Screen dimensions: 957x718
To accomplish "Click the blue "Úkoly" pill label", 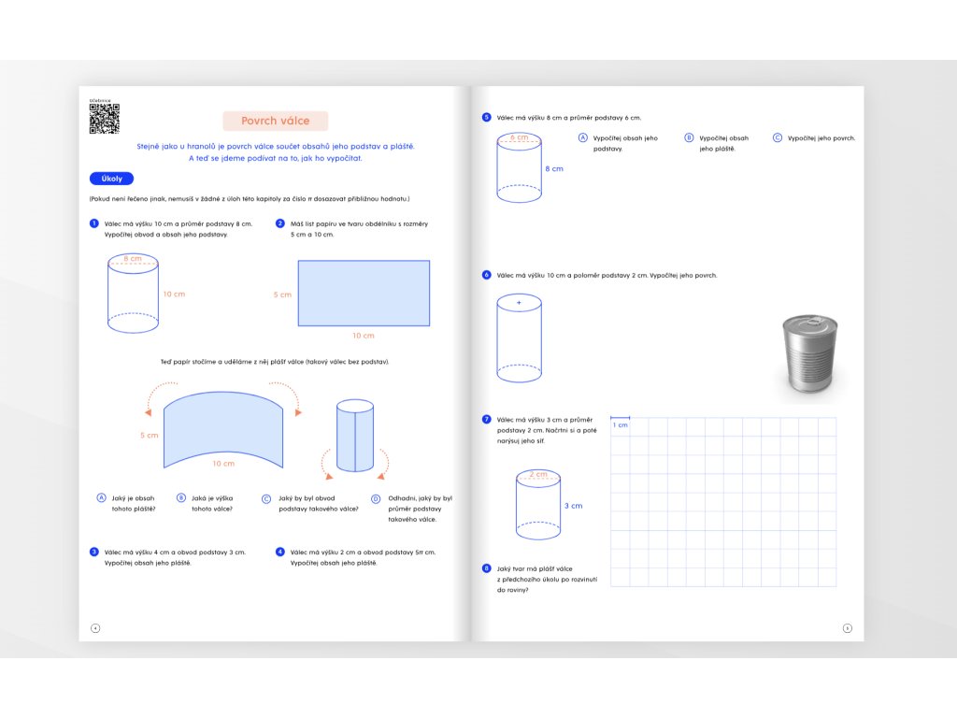I will (112, 179).
